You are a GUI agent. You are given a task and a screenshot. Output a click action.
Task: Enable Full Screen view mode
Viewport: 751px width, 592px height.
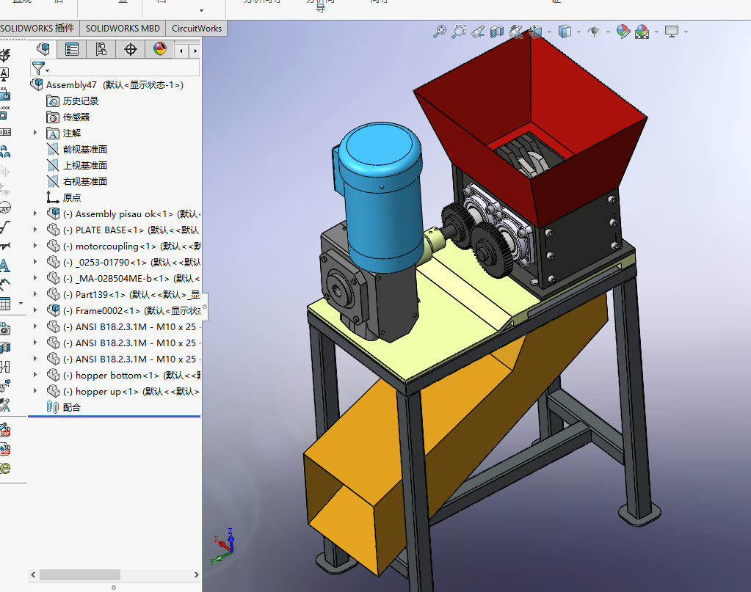(670, 32)
